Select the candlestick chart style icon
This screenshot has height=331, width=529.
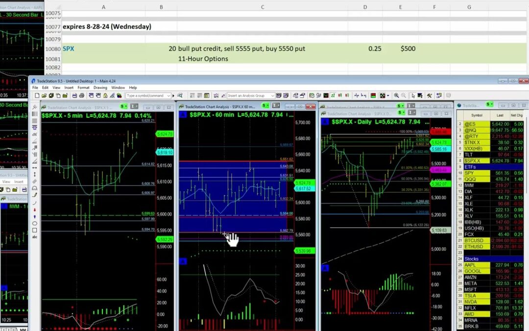click(340, 96)
